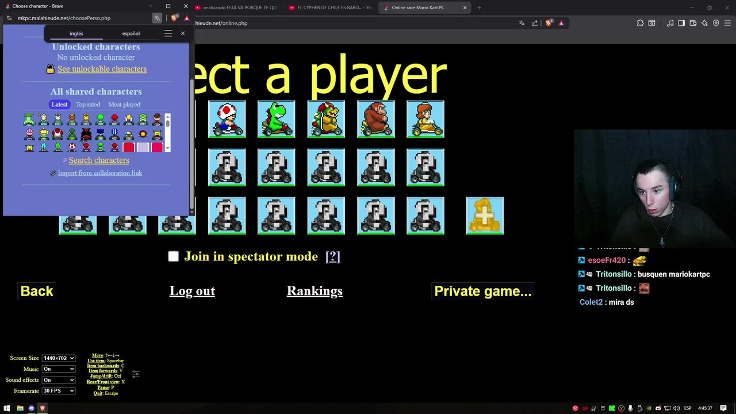
Task: Open the main browser hamburger menu
Action: [728, 23]
